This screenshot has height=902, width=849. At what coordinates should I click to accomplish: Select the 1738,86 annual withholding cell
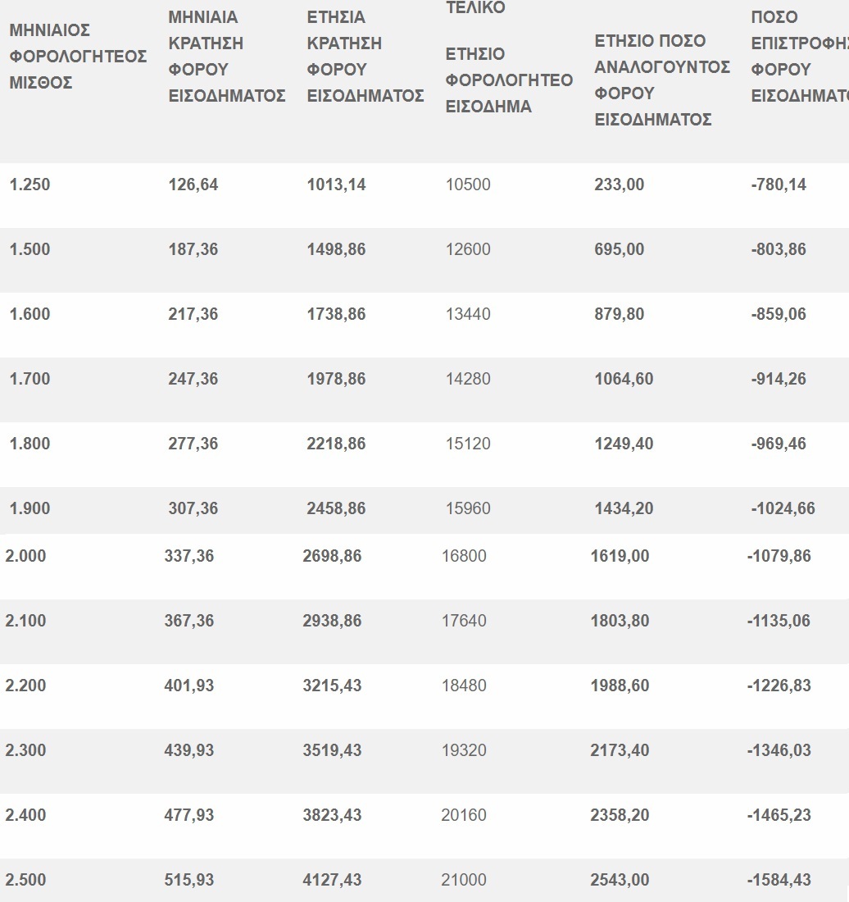[x=336, y=314]
